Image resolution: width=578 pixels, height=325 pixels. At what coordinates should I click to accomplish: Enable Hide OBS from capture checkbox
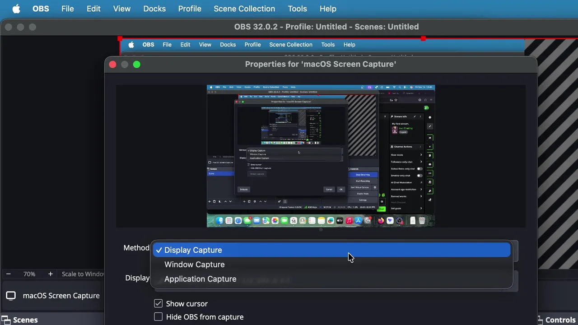(x=158, y=317)
